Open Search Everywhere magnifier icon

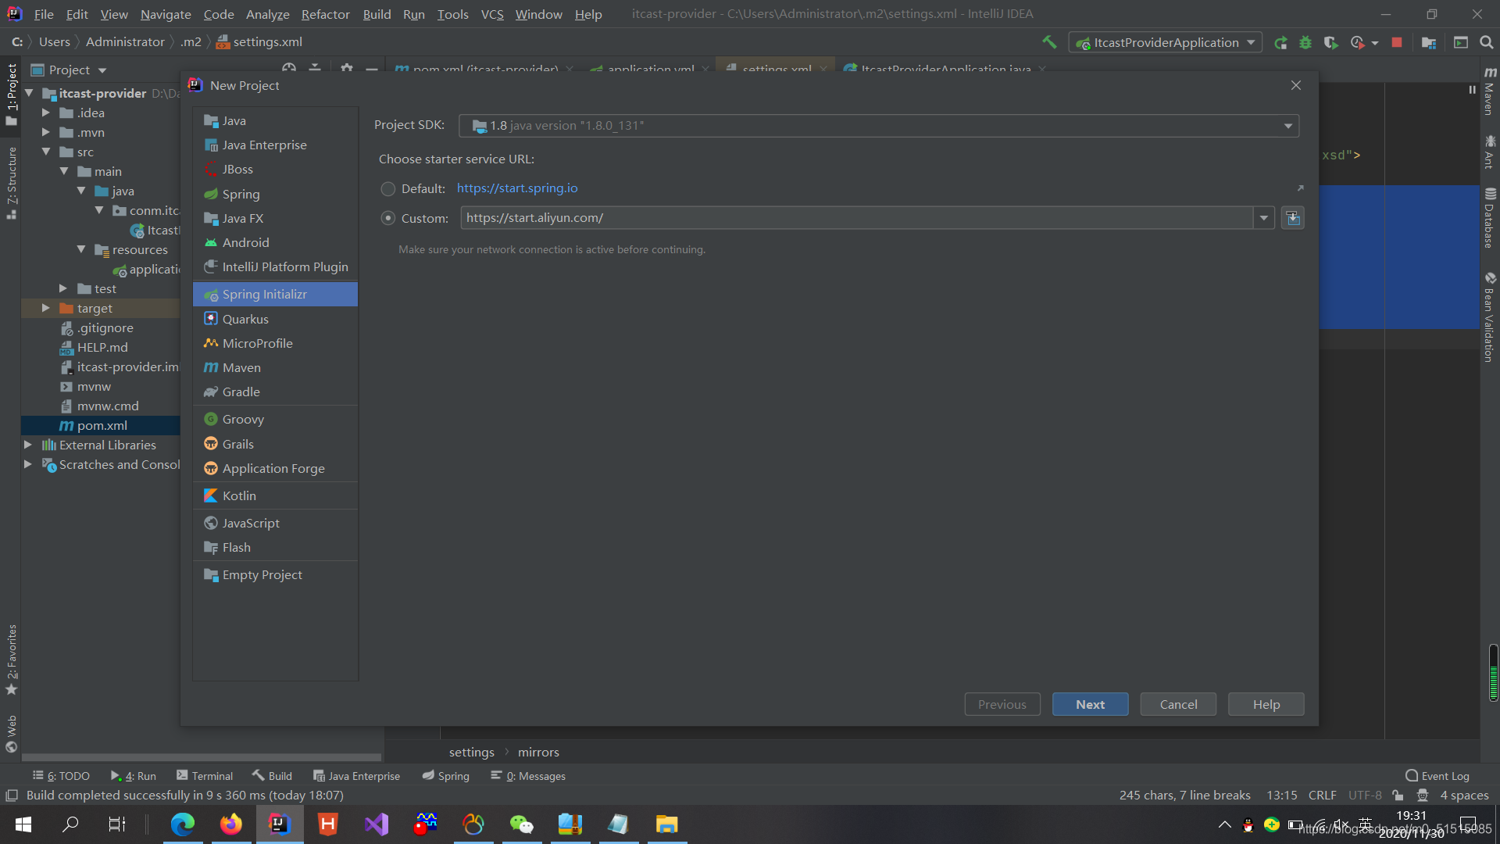point(1487,42)
